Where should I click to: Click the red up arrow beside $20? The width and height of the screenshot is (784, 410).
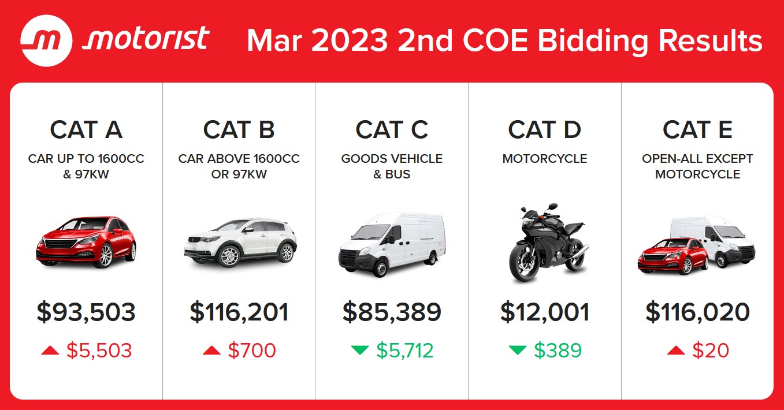pyautogui.click(x=676, y=351)
